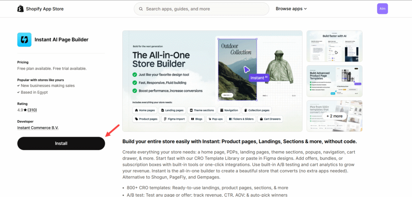Click the magnifier icon in search bar
The width and height of the screenshot is (412, 197).
click(141, 9)
